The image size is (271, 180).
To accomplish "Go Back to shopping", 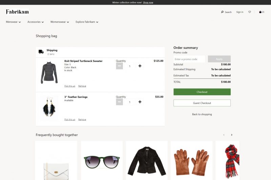I will [202, 114].
